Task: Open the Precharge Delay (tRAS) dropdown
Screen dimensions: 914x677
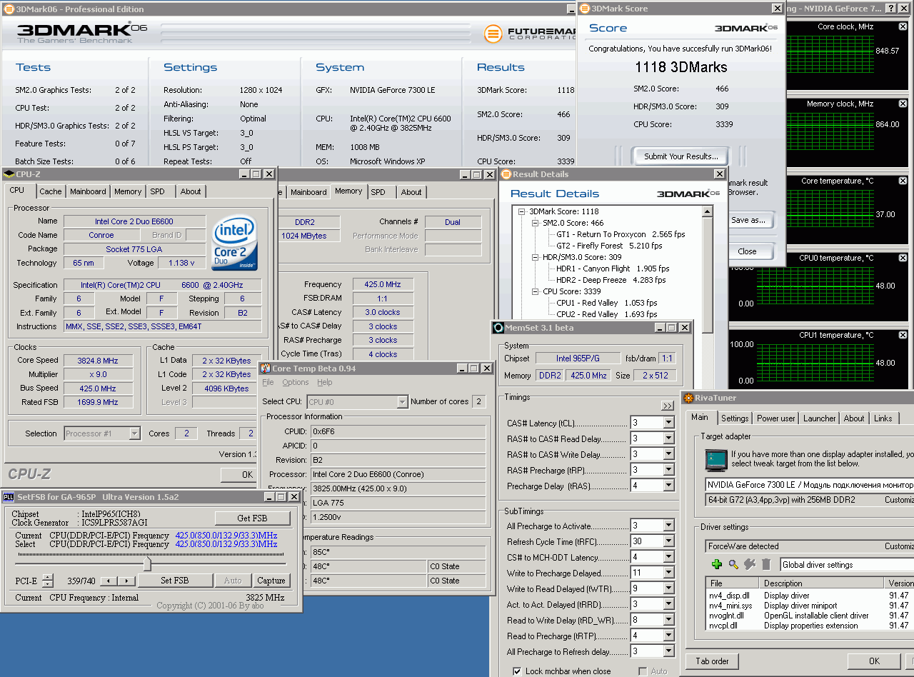Action: [668, 486]
